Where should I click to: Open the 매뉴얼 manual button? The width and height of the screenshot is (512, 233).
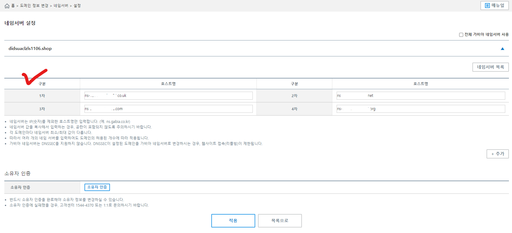pos(494,6)
